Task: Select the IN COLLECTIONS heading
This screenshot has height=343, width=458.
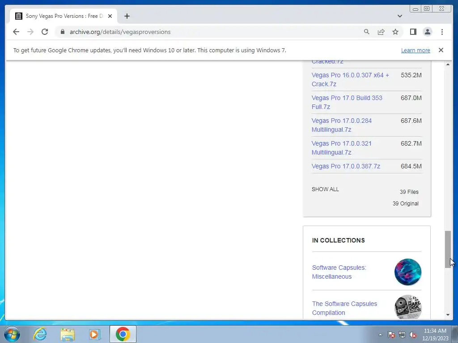Action: pos(338,240)
